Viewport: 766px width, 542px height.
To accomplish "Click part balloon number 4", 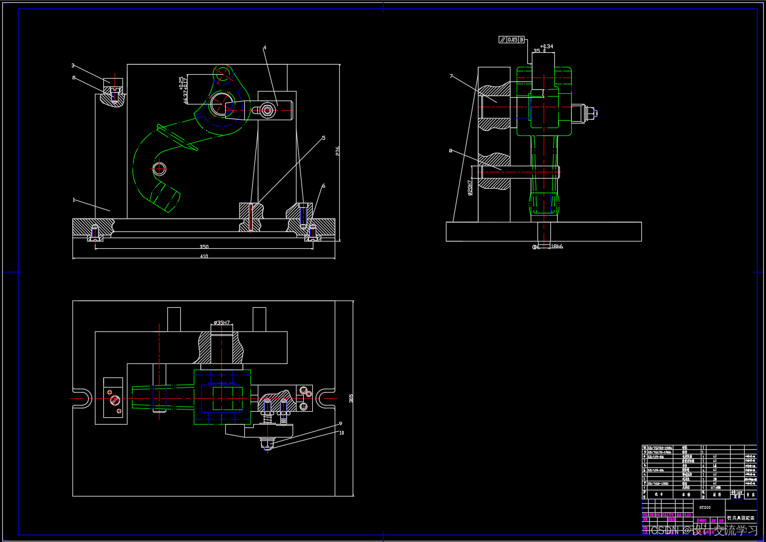I will 265,48.
